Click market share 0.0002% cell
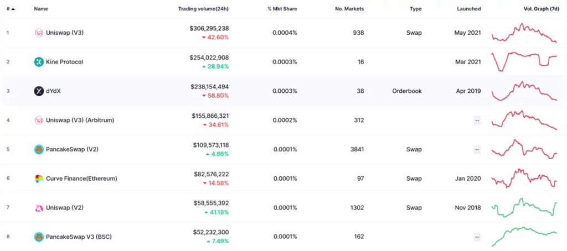 click(285, 121)
